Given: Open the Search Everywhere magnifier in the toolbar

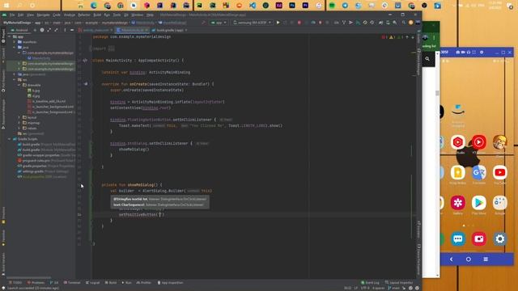Looking at the screenshot, I should pos(404,23).
